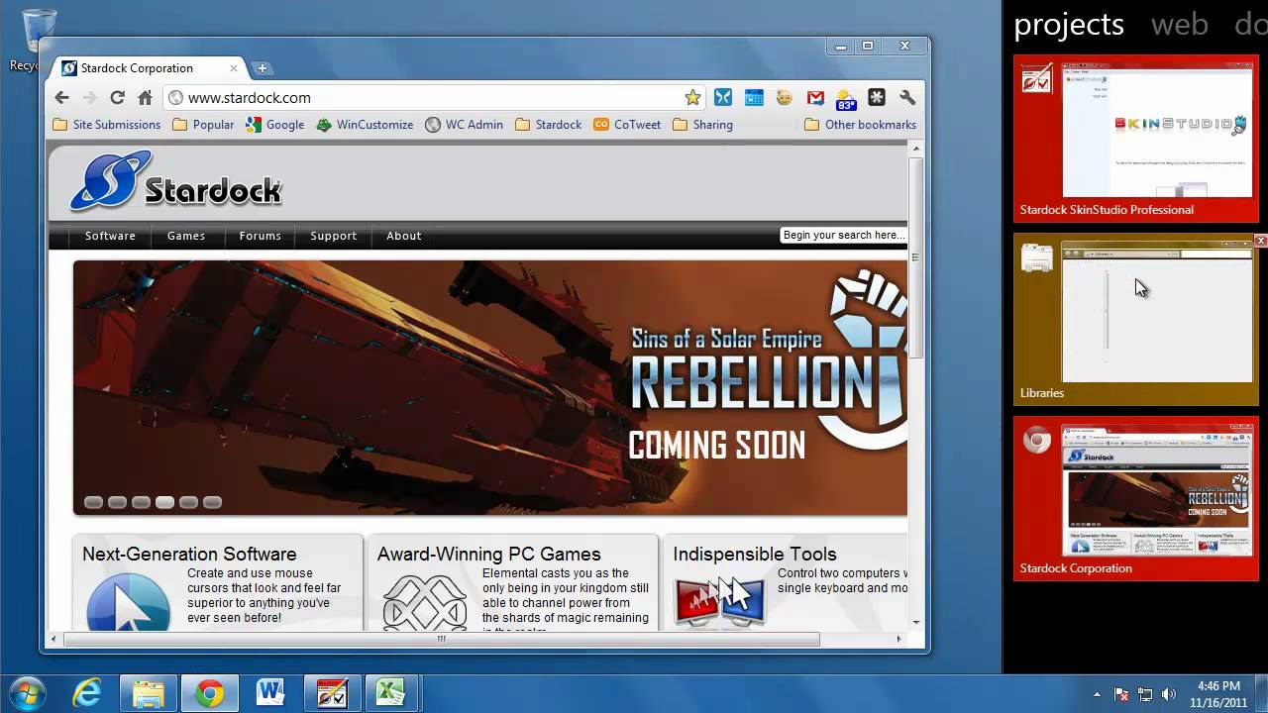Open Microsoft Word from the taskbar
This screenshot has width=1268, height=713.
[x=269, y=693]
